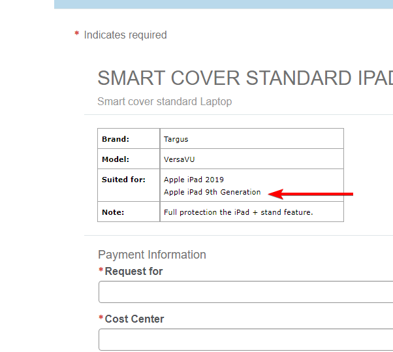The height and width of the screenshot is (352, 393).
Task: Click the Request for input field
Action: click(245, 292)
